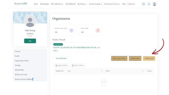Screen dimensions: 169x95
Task: Click the Action column header
Action: (x=149, y=71)
